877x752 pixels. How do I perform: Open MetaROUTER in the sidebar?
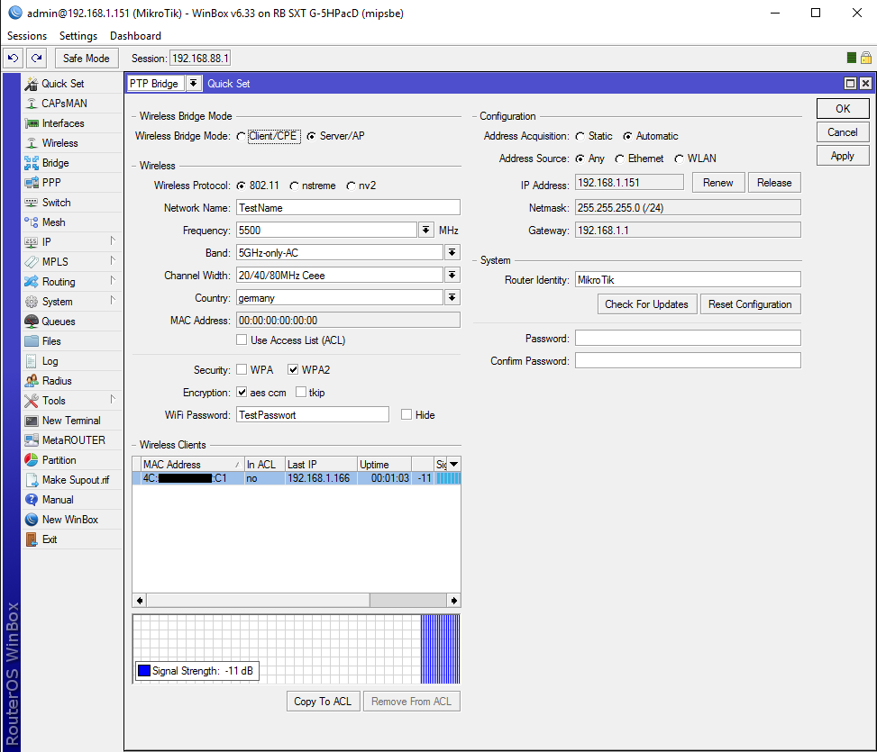tap(73, 440)
